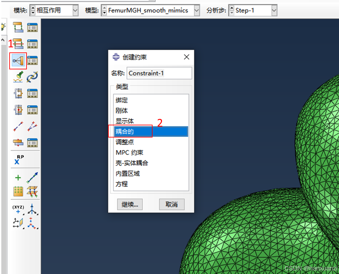Choose 耦合的 constraint type
Screen dimensions: 339x274
pos(151,131)
